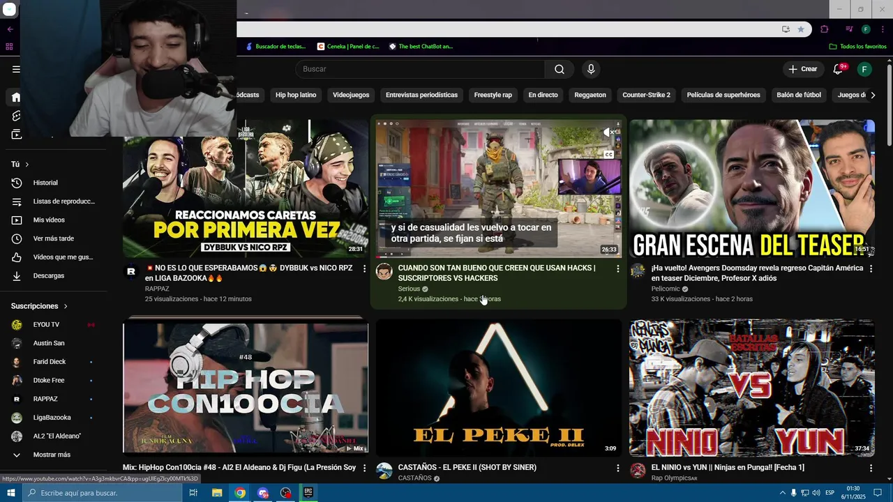Screen dimensions: 893x502
Task: Select the Freestyle rap chip
Action: pos(493,95)
